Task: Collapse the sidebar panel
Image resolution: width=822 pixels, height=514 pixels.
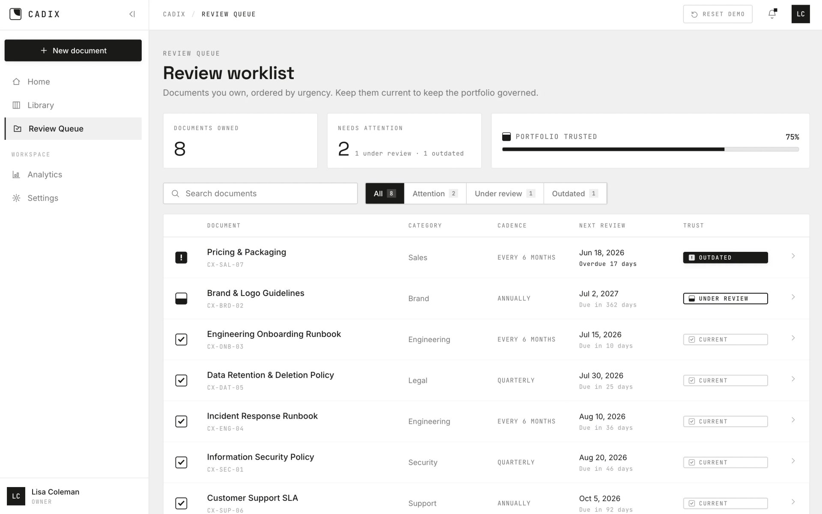Action: click(x=132, y=14)
